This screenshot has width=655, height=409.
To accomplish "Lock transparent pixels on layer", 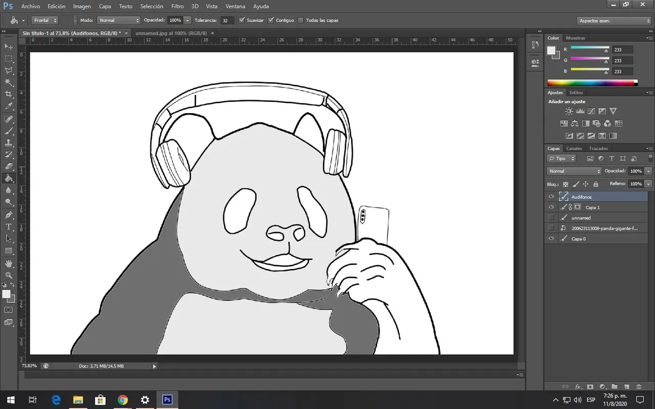I will (x=565, y=184).
